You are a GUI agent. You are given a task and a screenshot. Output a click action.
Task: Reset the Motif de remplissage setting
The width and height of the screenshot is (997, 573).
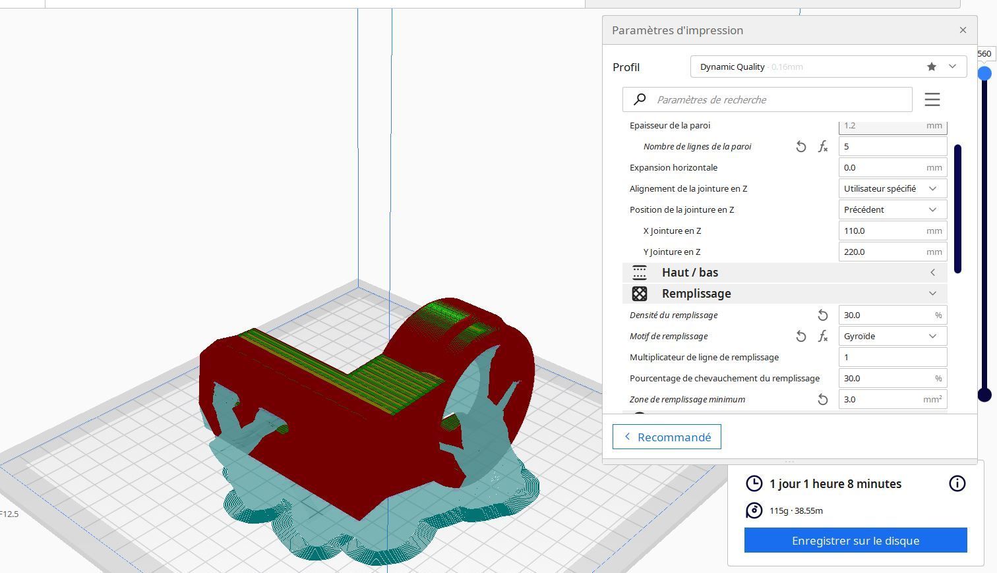pos(801,337)
